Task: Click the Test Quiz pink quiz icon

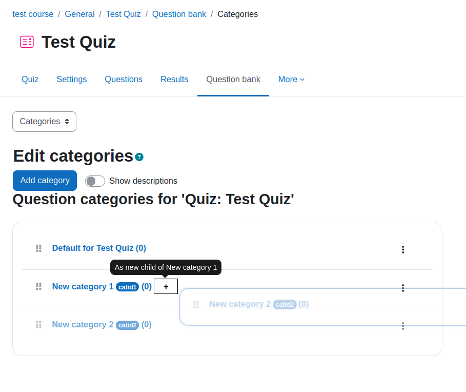Action: click(27, 42)
